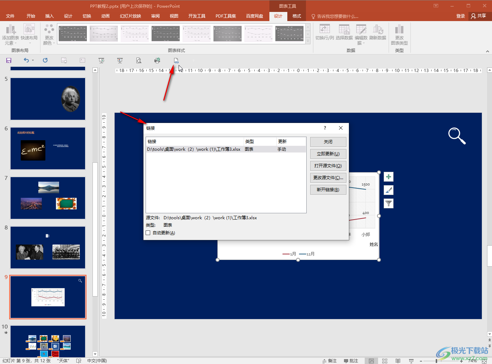Click the spell check status bar icon
Viewport: 492px width, 364px height.
(x=79, y=361)
